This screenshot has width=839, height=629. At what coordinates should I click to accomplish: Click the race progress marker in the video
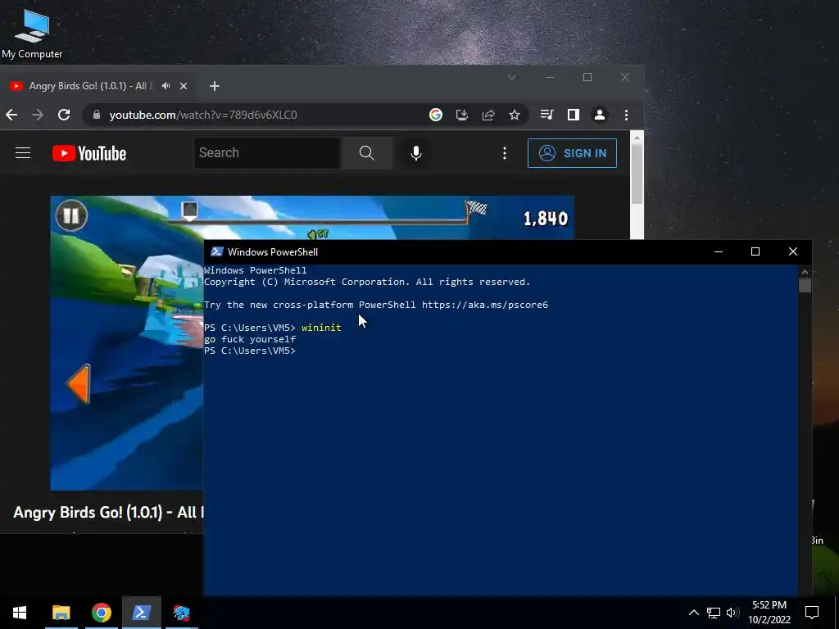[x=190, y=210]
